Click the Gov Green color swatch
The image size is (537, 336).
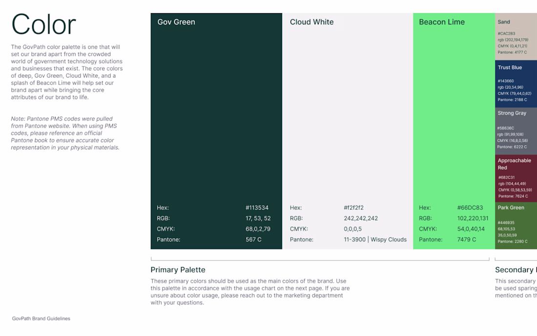pos(216,131)
